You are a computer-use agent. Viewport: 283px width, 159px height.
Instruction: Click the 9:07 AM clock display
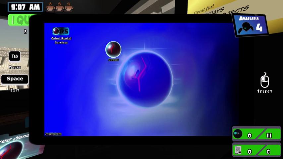[x=25, y=7]
